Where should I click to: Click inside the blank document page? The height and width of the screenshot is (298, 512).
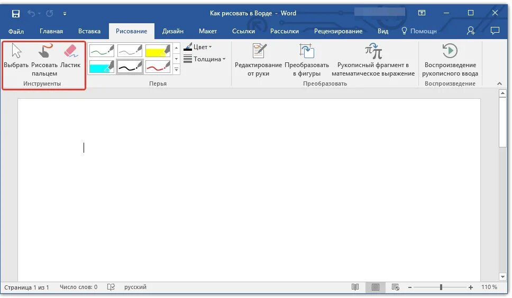[x=249, y=190]
